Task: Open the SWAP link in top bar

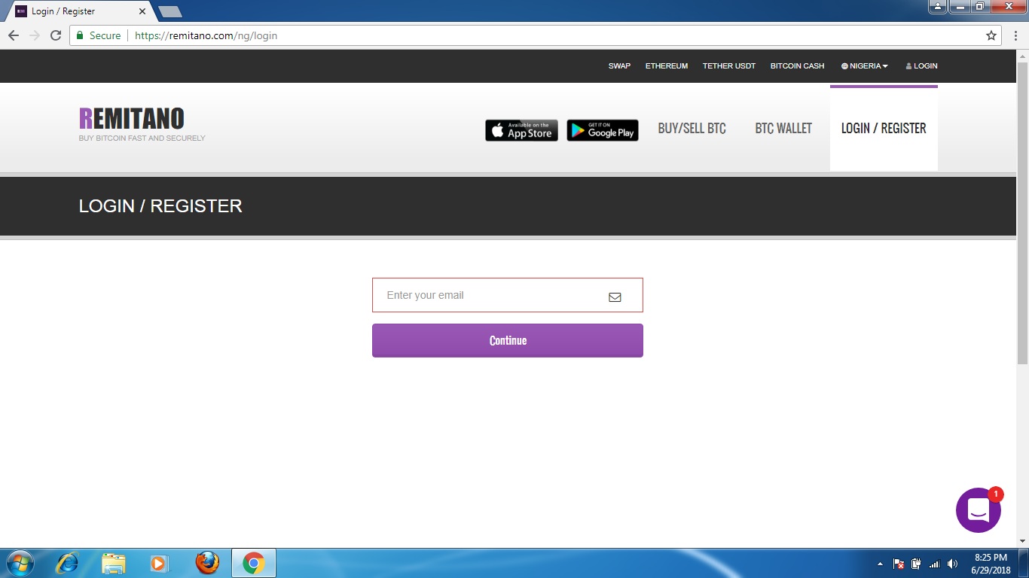Action: (619, 66)
